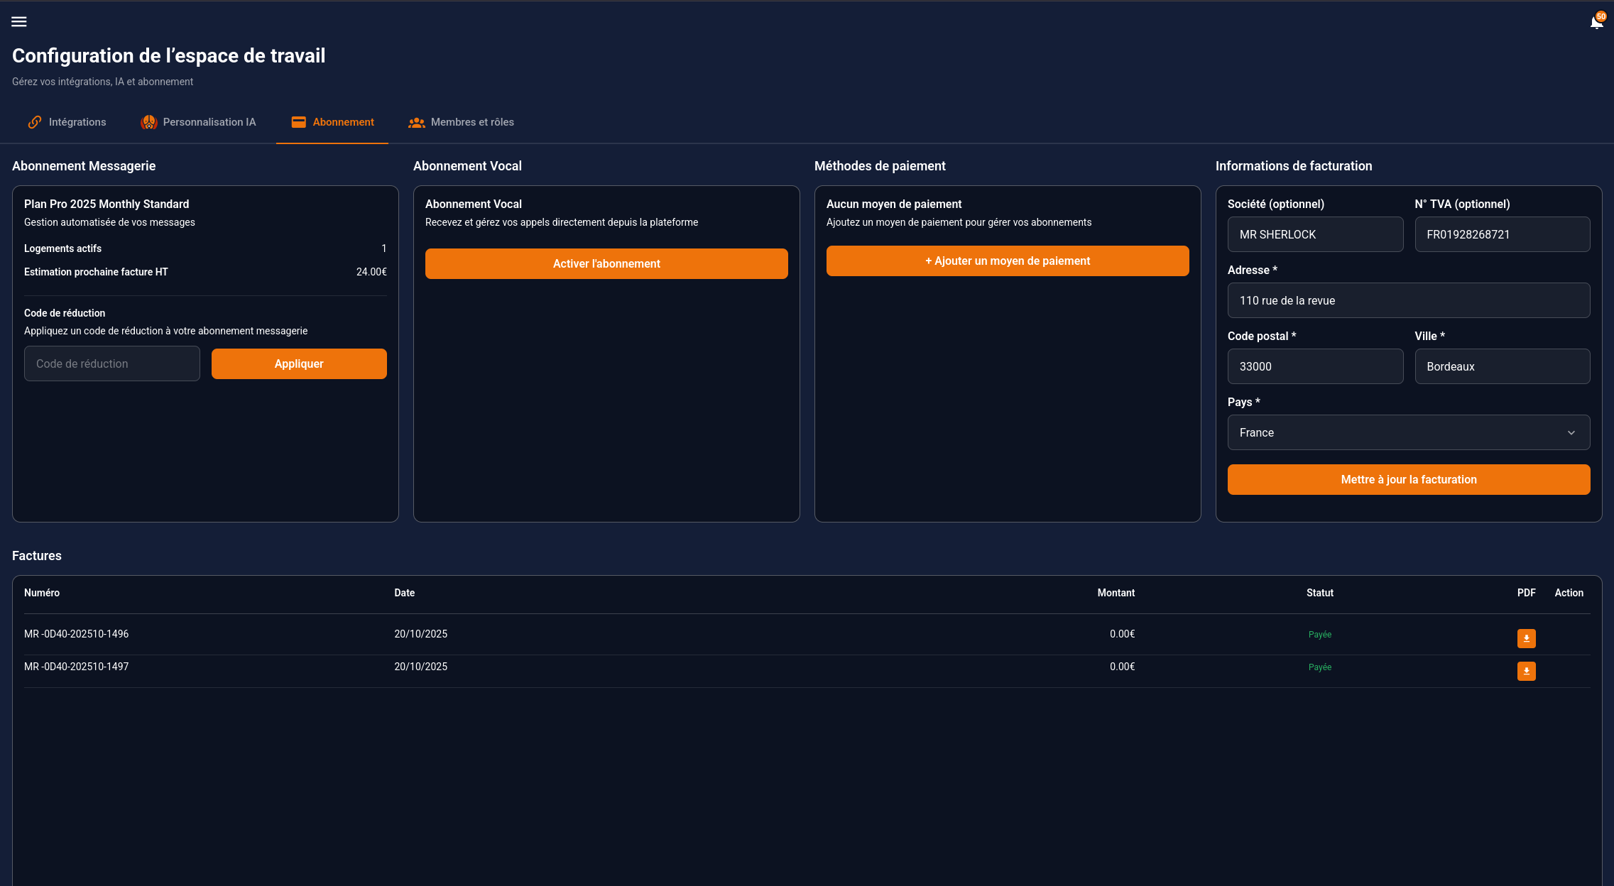The image size is (1614, 886).
Task: Open the hamburger menu icon
Action: click(x=19, y=21)
